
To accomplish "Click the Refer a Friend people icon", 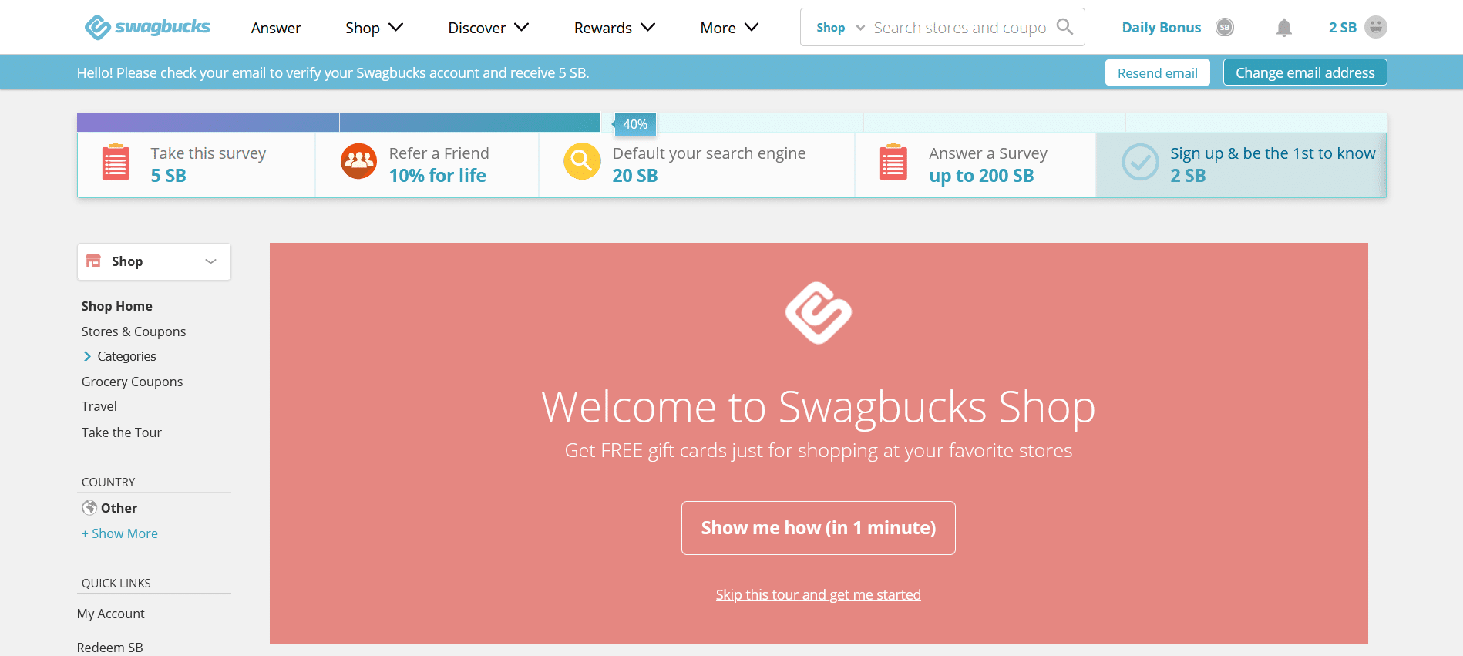I will [x=358, y=161].
